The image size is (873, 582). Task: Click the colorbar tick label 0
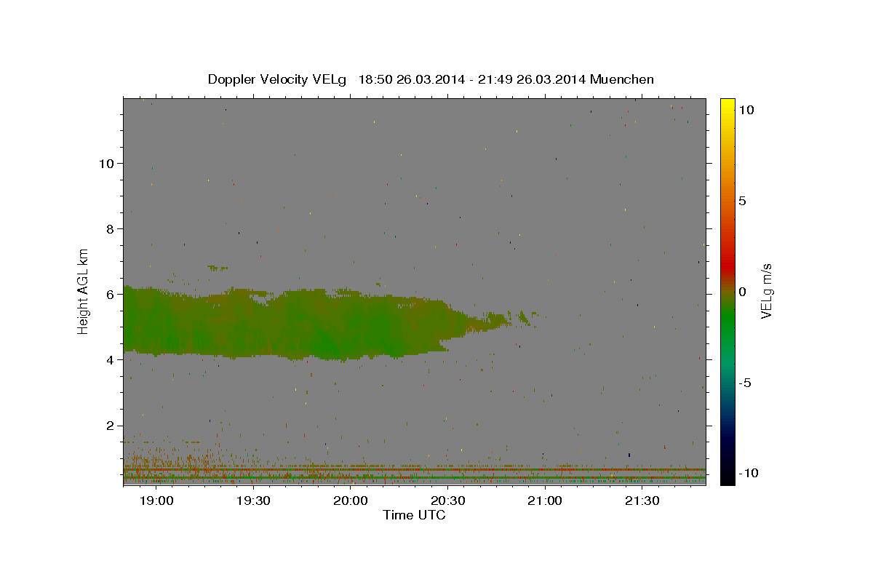742,292
